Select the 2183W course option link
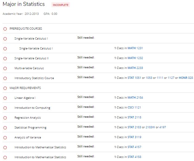The width and height of the screenshot is (194, 161). pyautogui.click(x=150, y=127)
